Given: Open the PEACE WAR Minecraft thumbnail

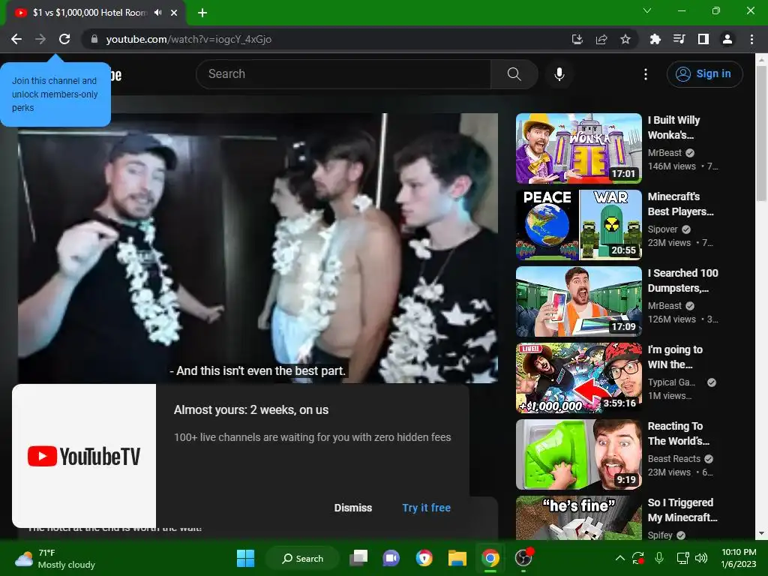Looking at the screenshot, I should [x=578, y=225].
